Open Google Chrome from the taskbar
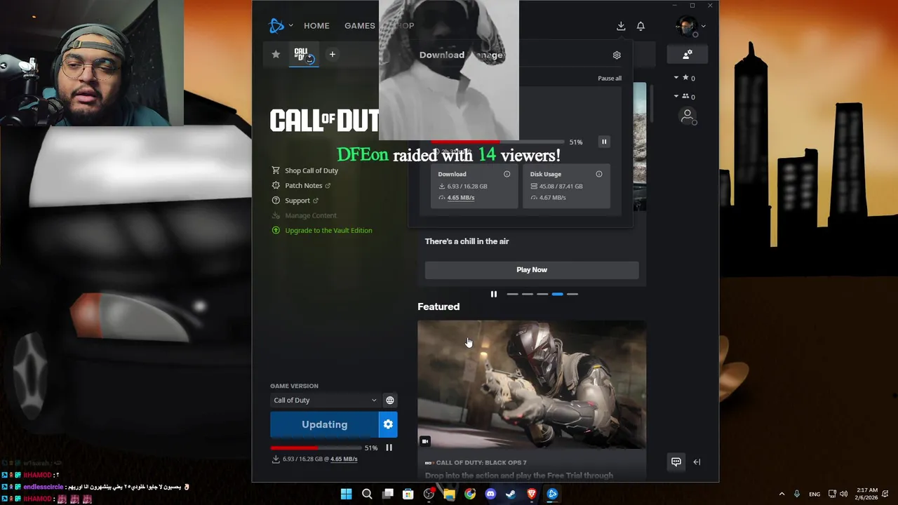 469,494
